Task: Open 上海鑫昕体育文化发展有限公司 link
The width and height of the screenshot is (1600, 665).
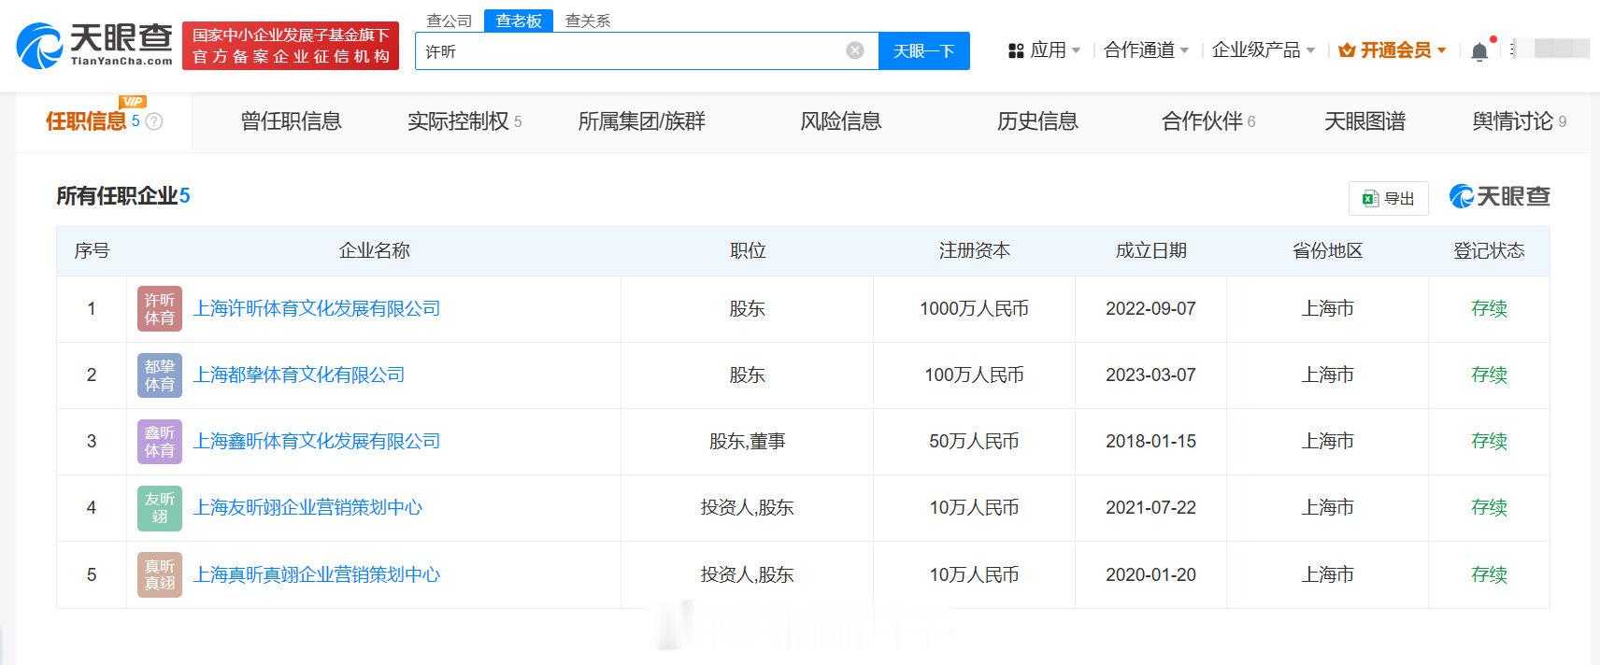Action: click(x=317, y=441)
